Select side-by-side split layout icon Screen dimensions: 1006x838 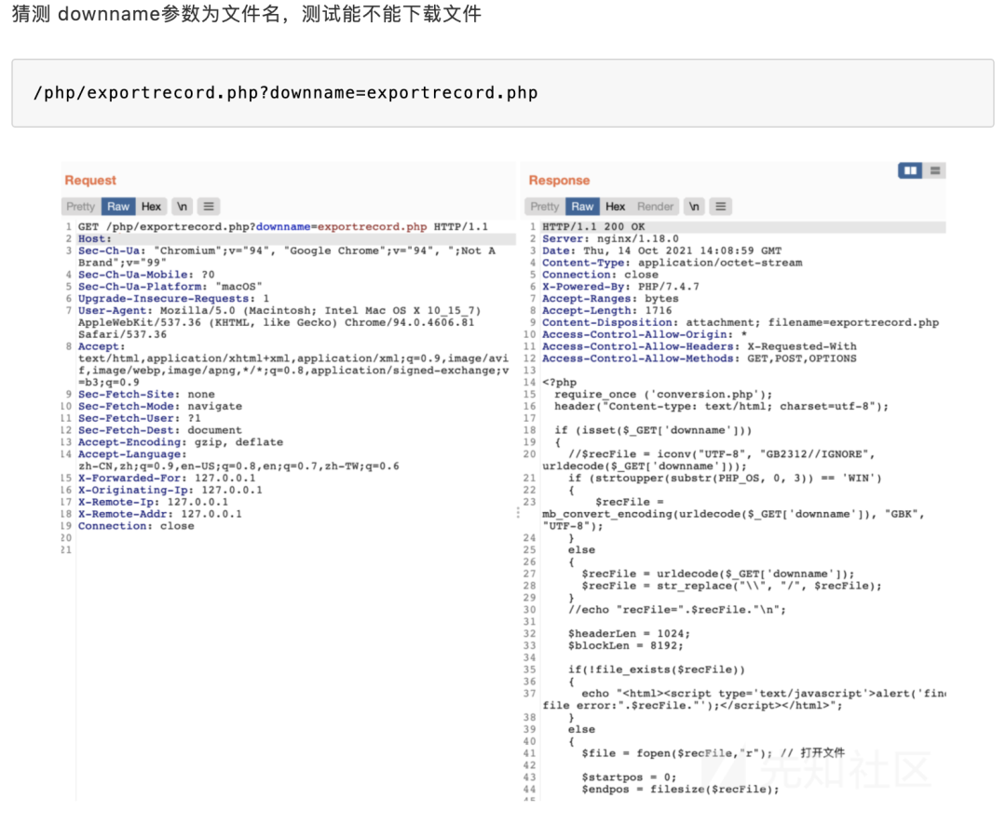pyautogui.click(x=910, y=170)
